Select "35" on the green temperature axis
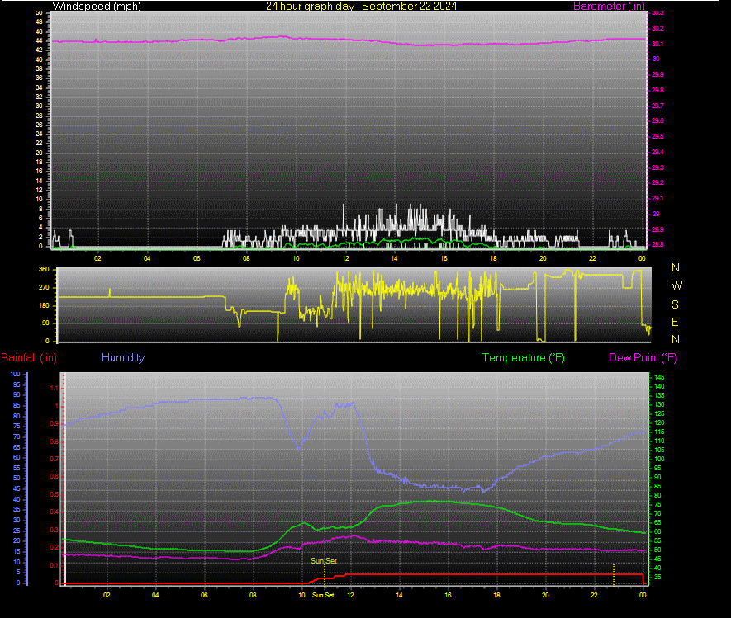 (657, 577)
